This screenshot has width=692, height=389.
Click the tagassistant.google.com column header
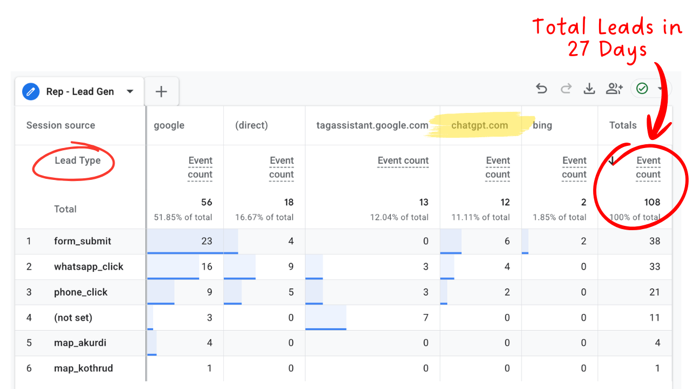(x=372, y=125)
